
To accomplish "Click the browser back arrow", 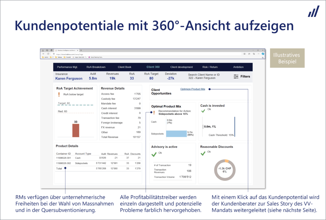I will pos(44,54).
